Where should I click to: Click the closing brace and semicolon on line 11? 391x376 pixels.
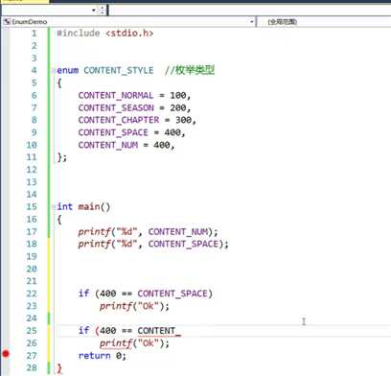62,157
